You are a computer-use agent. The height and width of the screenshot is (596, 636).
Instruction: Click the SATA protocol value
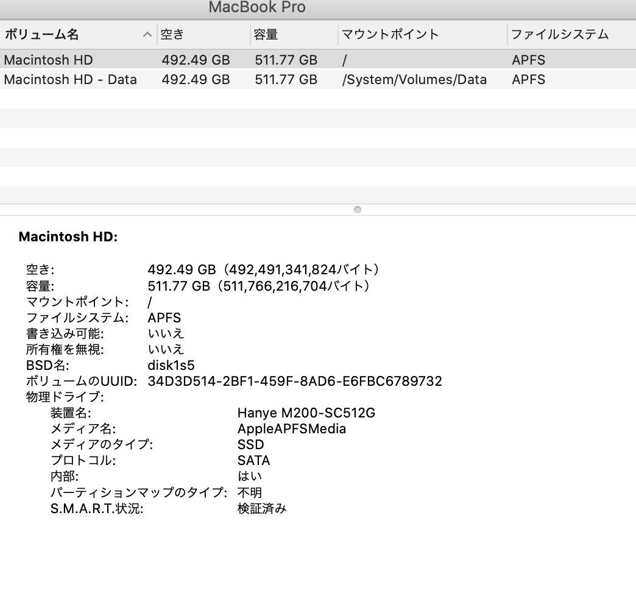click(x=252, y=460)
